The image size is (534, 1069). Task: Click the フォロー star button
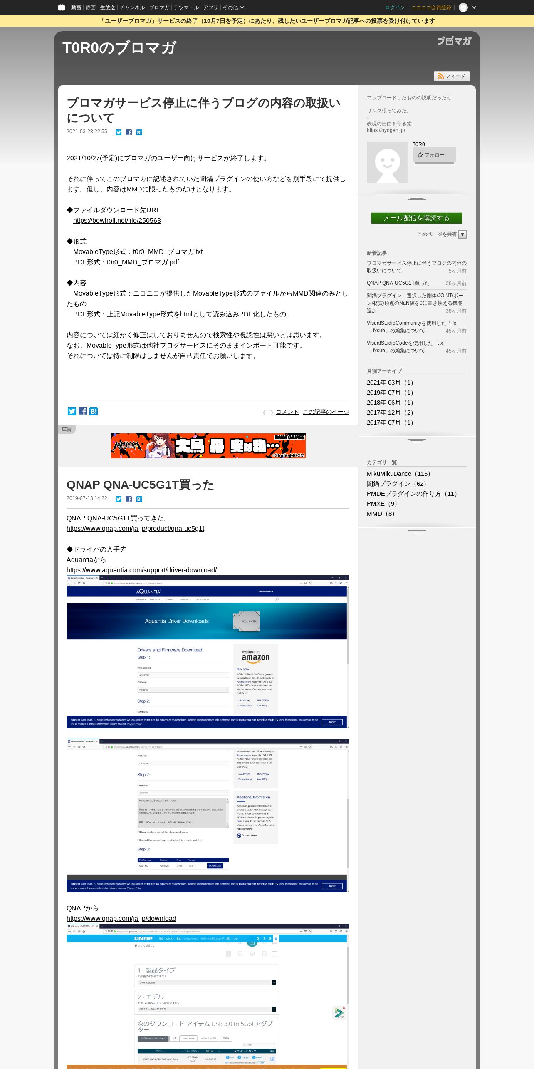click(434, 155)
